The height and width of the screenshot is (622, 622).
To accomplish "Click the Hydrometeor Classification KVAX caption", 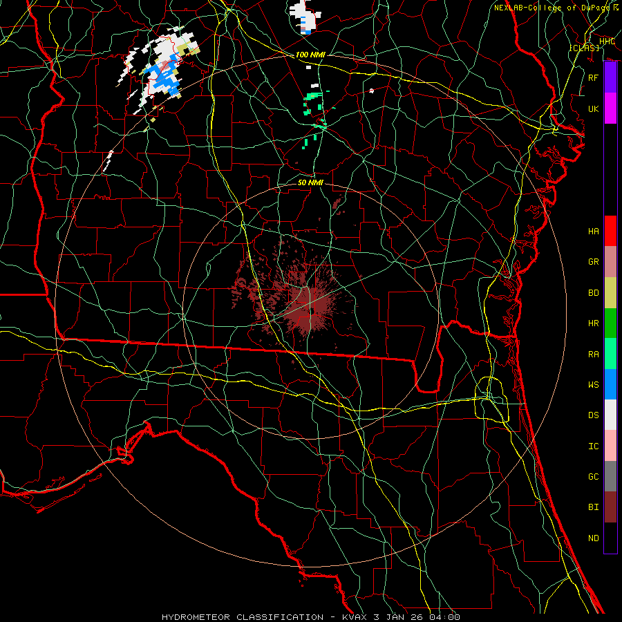I will (x=310, y=617).
